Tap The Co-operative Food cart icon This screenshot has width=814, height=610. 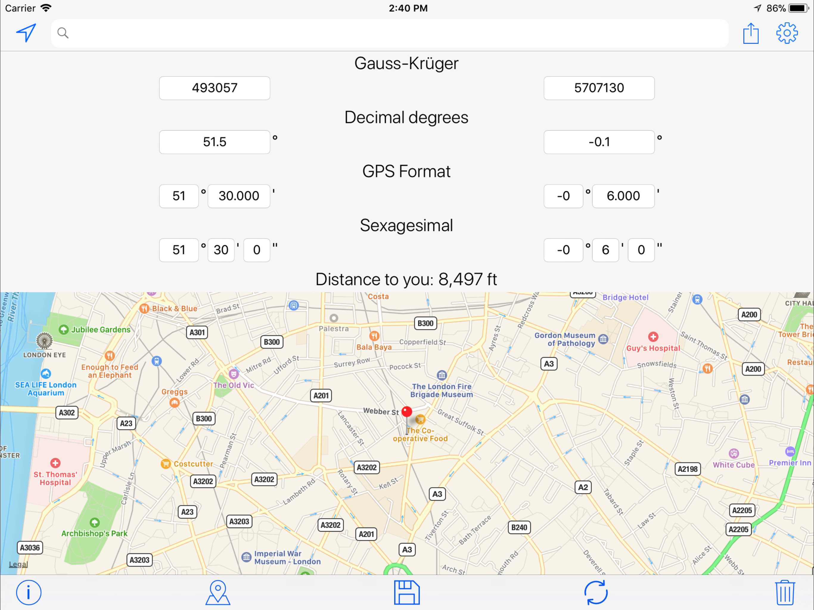(x=420, y=419)
